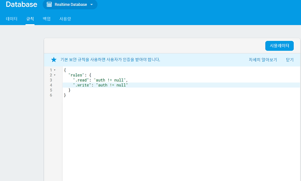Click the security rules banner message text
301x181 pixels.
click(110, 60)
